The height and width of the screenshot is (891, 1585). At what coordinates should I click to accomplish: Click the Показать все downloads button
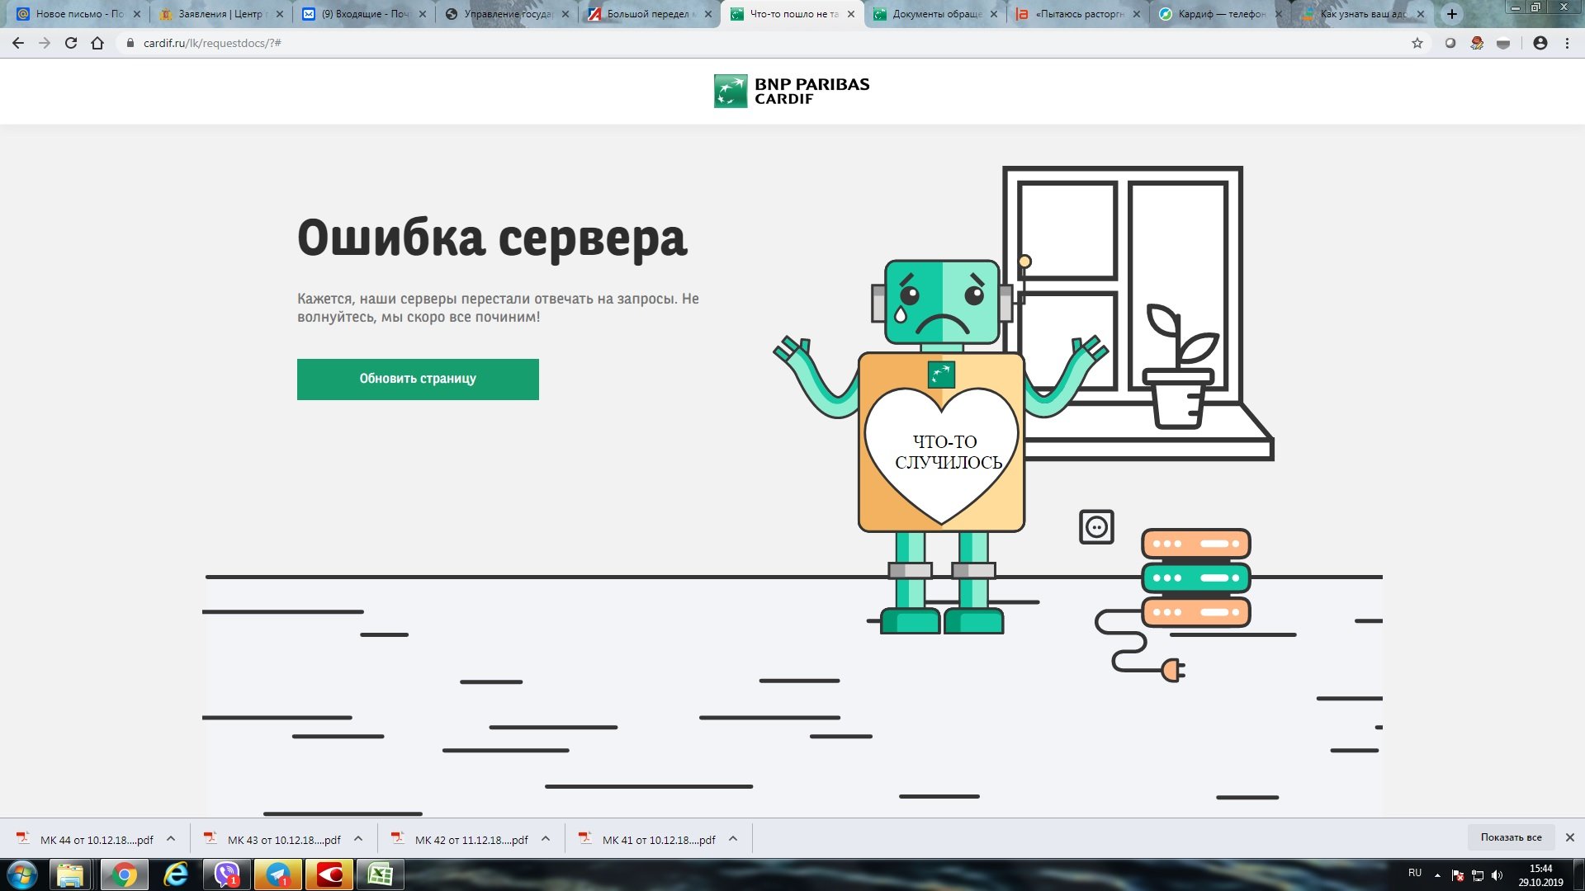coord(1511,837)
